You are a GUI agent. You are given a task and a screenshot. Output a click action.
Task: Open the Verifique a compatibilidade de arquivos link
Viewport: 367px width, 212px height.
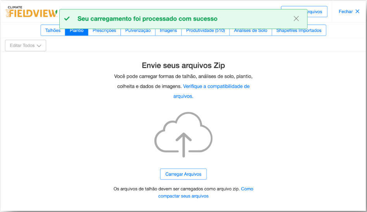[x=216, y=86]
